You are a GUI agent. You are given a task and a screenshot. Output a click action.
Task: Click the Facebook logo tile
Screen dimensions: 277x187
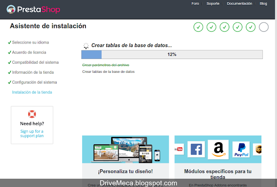tap(196, 149)
